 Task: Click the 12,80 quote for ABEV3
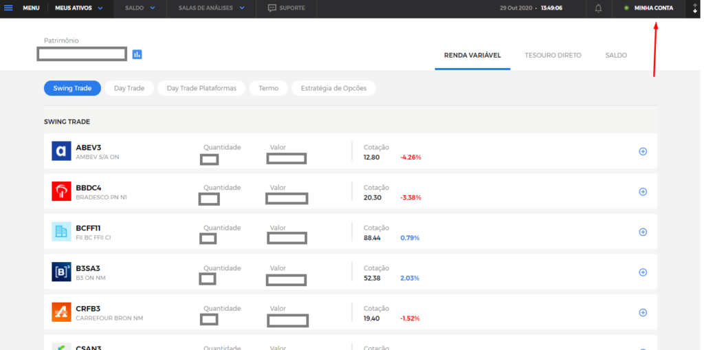click(x=372, y=157)
